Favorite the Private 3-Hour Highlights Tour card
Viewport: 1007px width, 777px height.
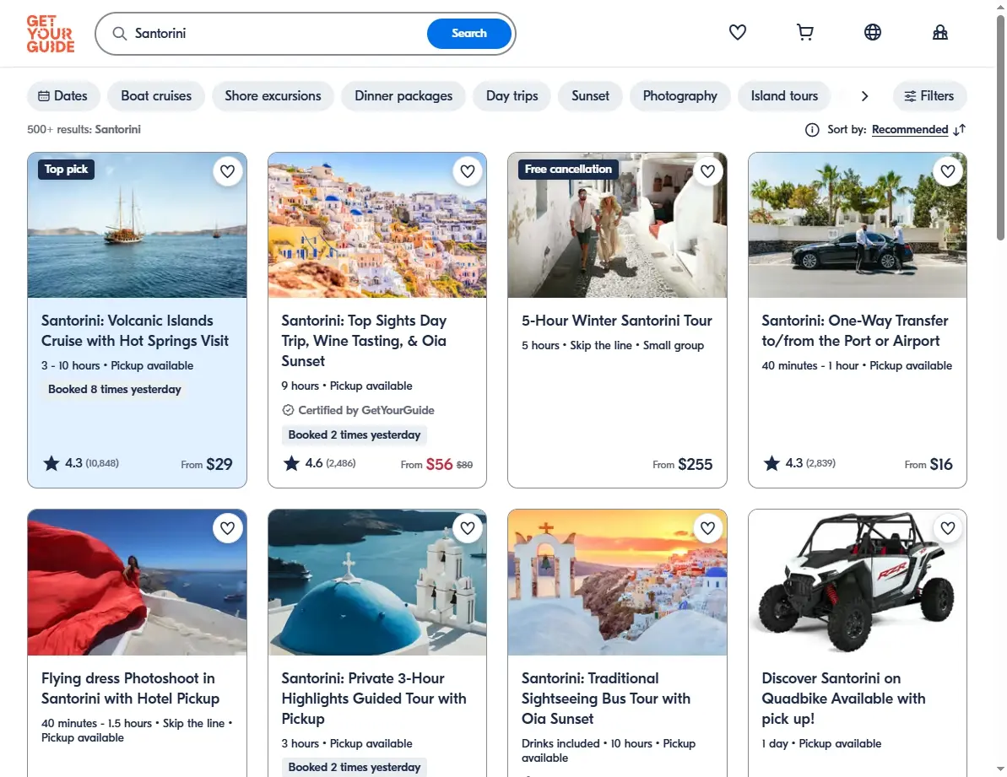468,528
